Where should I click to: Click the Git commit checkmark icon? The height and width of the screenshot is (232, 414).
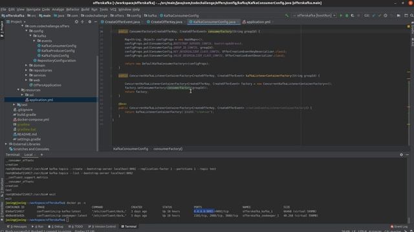(x=380, y=15)
